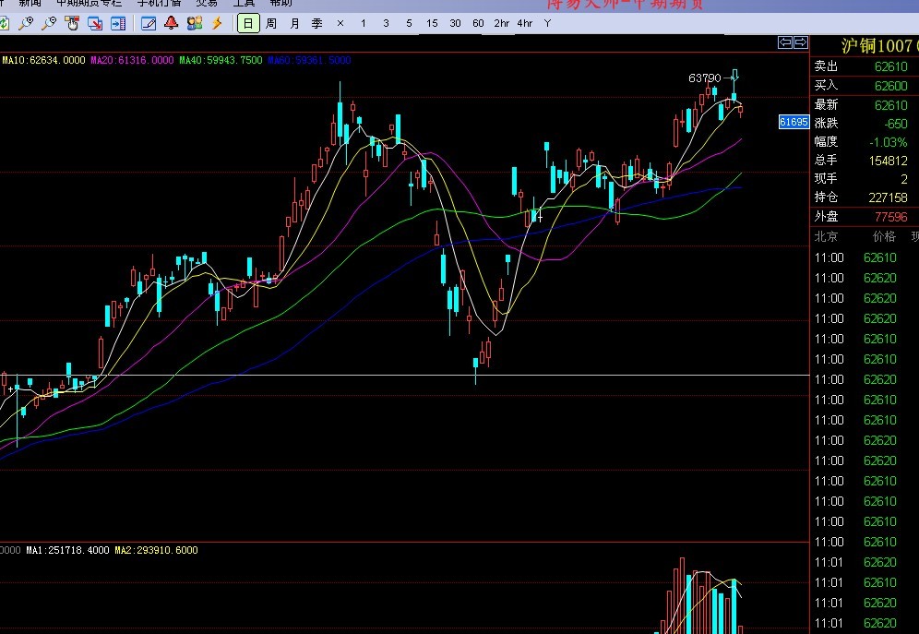Click the horizontal white line on the chart
The width and height of the screenshot is (919, 634).
pyautogui.click(x=404, y=375)
